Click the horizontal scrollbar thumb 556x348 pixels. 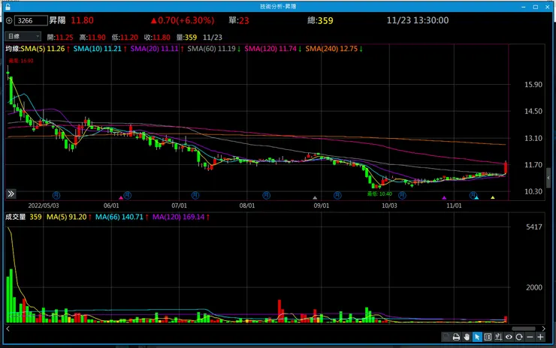(x=524, y=328)
